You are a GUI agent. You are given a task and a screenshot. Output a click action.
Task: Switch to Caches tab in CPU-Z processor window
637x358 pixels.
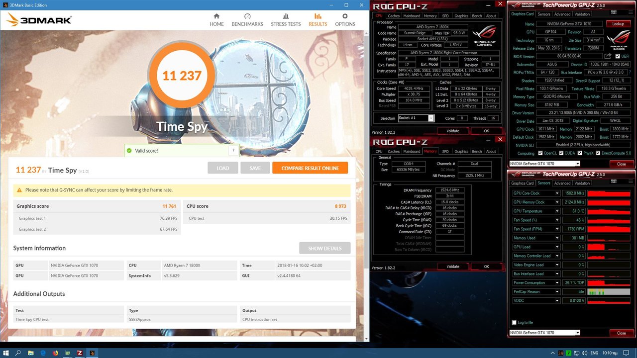coord(394,16)
